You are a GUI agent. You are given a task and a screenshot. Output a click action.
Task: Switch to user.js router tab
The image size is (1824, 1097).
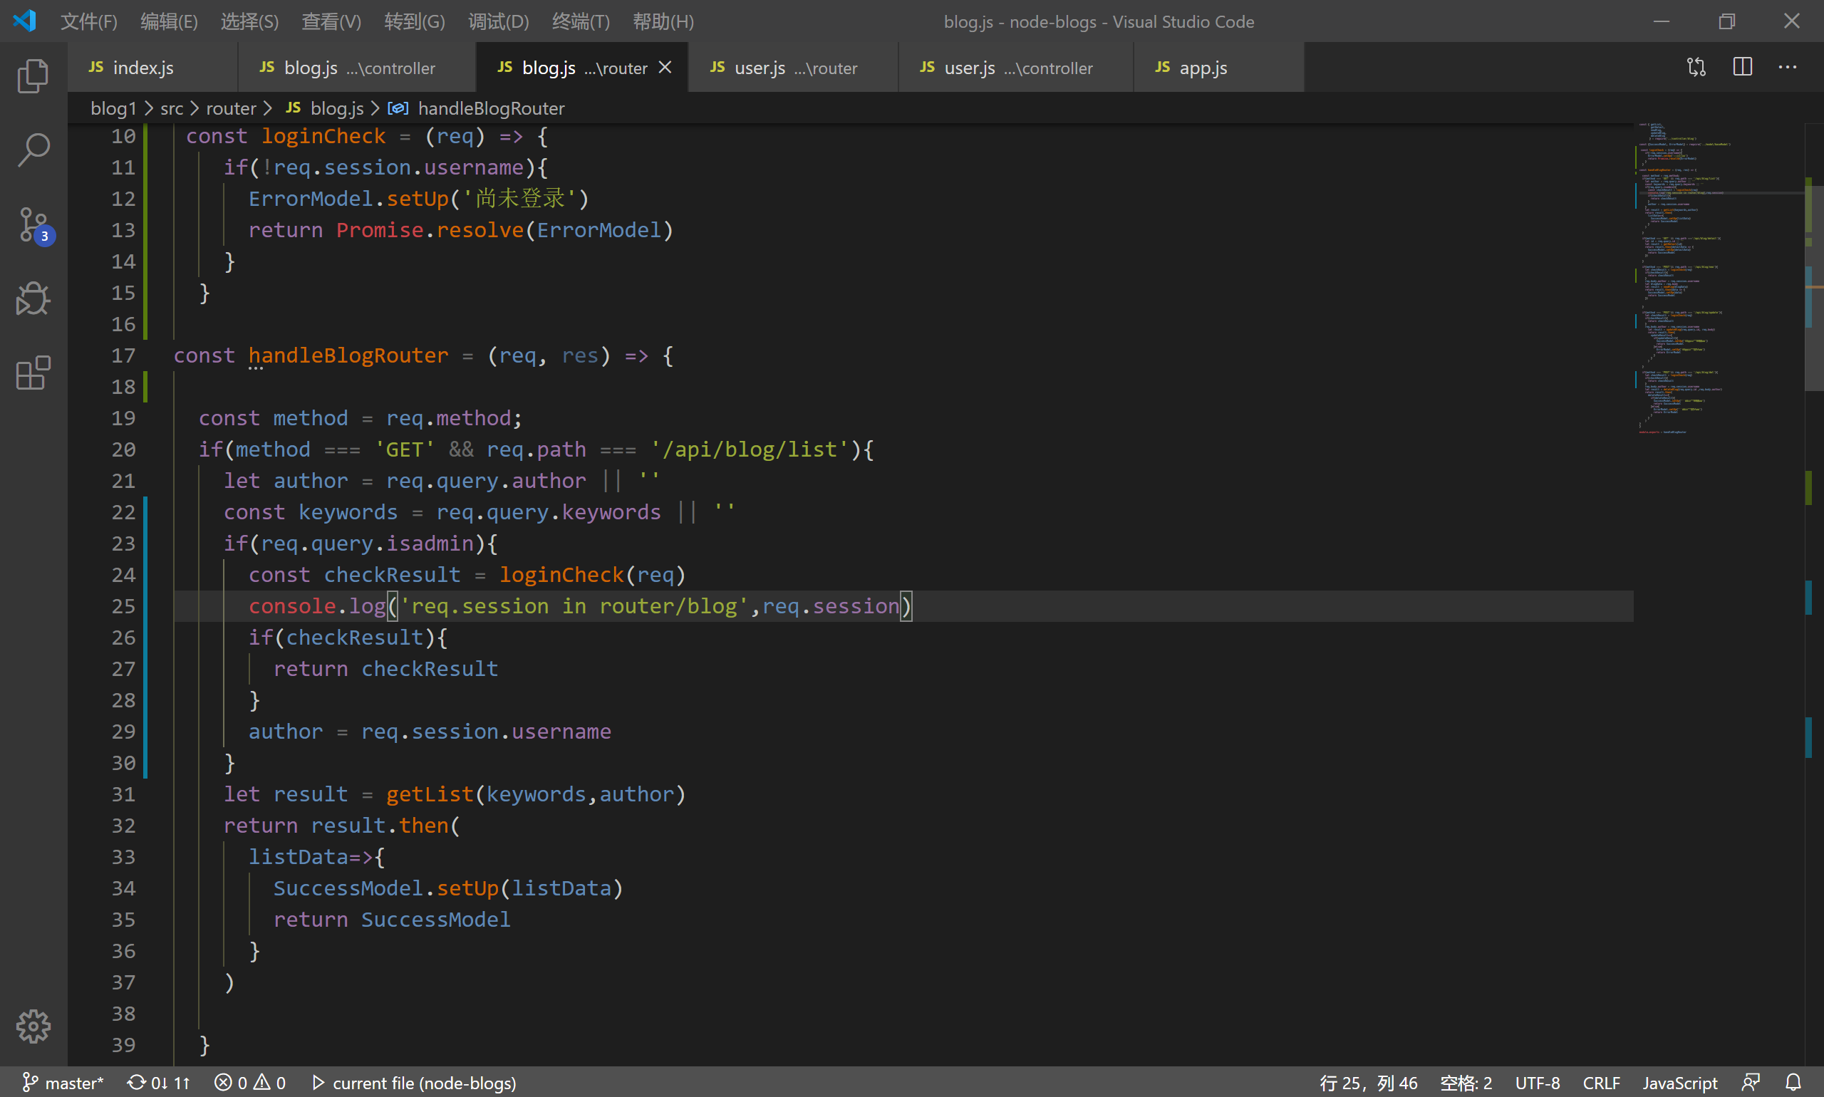click(x=793, y=67)
